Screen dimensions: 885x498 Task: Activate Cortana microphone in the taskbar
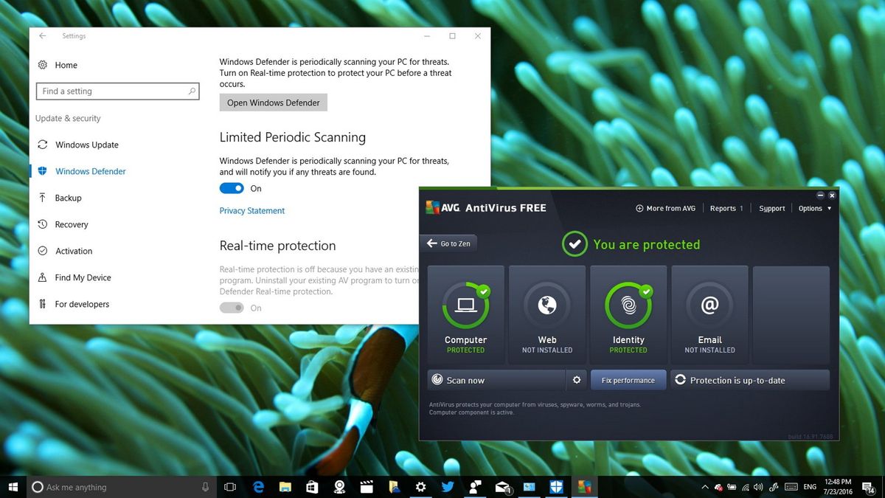[x=205, y=486]
